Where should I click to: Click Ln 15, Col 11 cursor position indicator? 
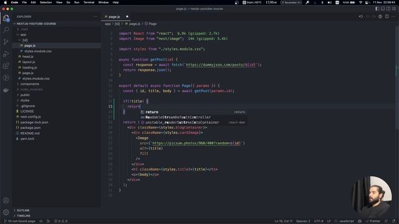(x=284, y=222)
